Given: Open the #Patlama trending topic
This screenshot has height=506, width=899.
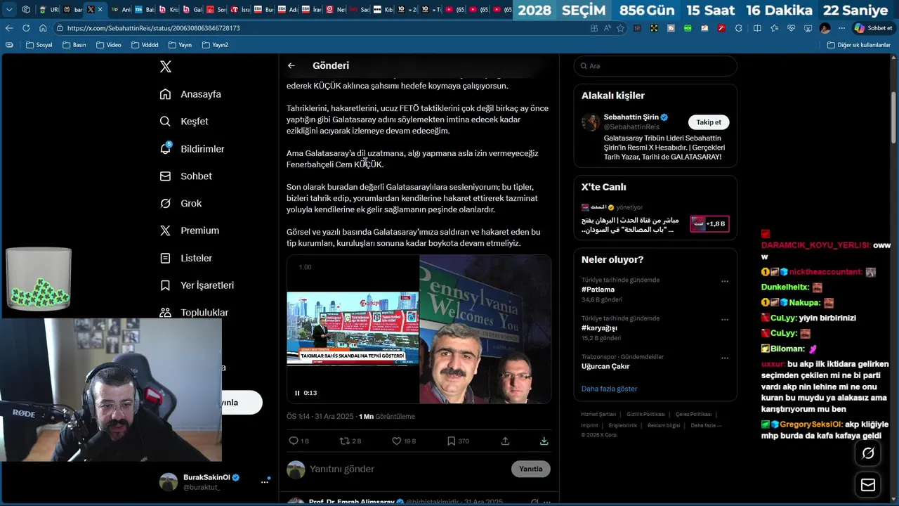Looking at the screenshot, I should (598, 290).
